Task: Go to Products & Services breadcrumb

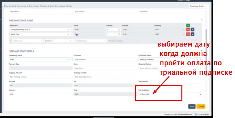Action: click(15, 6)
